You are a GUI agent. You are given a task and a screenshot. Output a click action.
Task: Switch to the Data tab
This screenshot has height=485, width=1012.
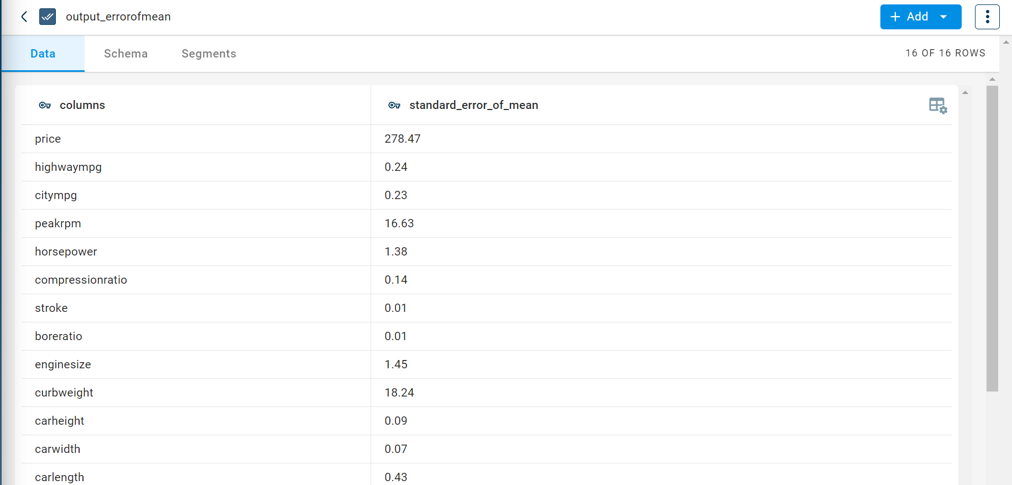[x=43, y=54]
